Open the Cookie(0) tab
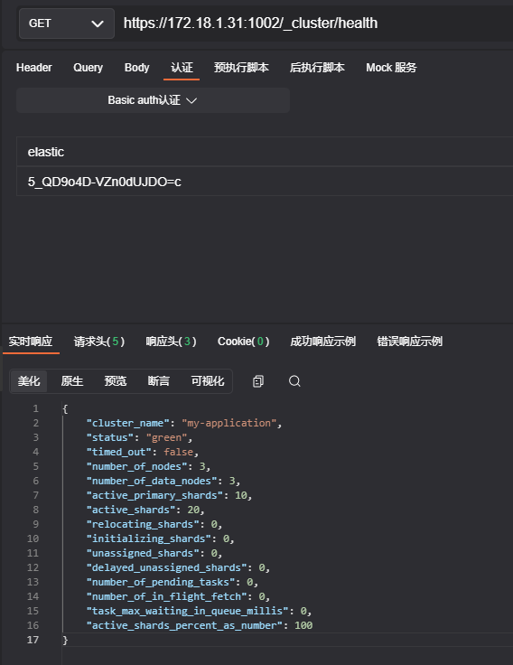The image size is (513, 665). pyautogui.click(x=243, y=342)
